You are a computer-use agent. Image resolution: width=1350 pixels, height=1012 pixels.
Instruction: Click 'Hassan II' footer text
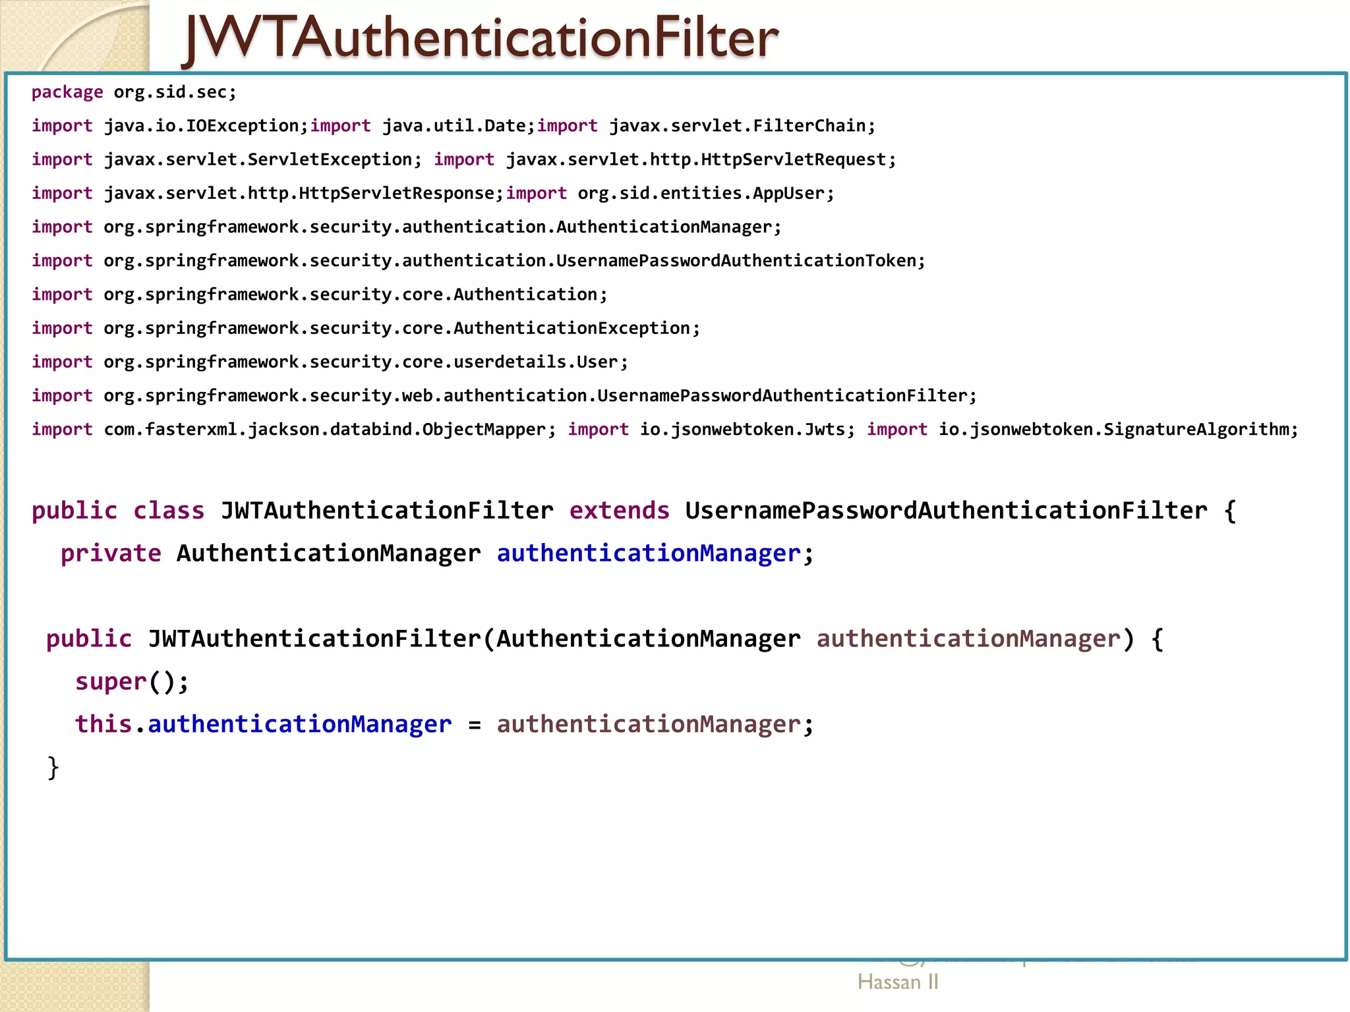tap(898, 982)
